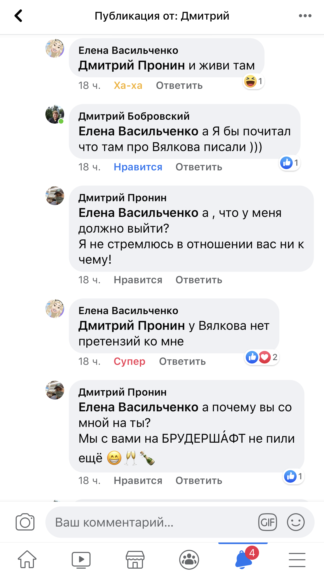View the like and heart reactions count of 2
This screenshot has height=577, width=324.
[x=262, y=357]
